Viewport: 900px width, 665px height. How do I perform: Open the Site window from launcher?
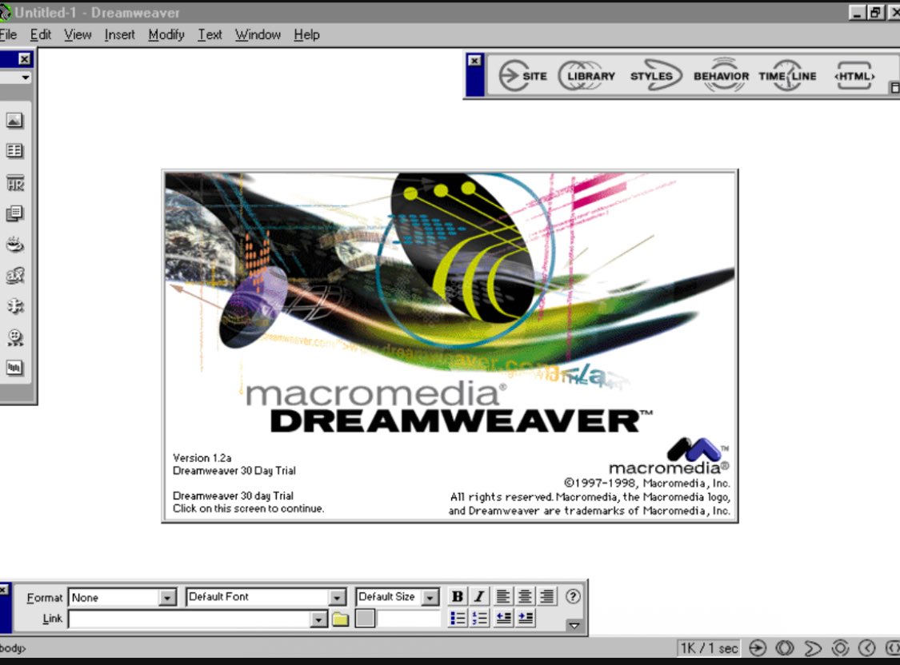point(522,76)
